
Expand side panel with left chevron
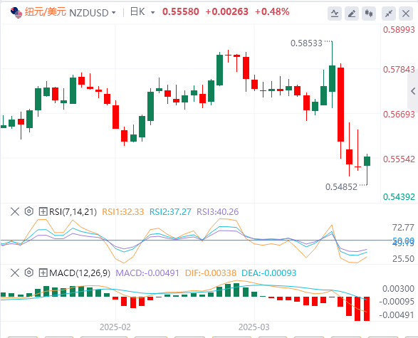pos(413,91)
